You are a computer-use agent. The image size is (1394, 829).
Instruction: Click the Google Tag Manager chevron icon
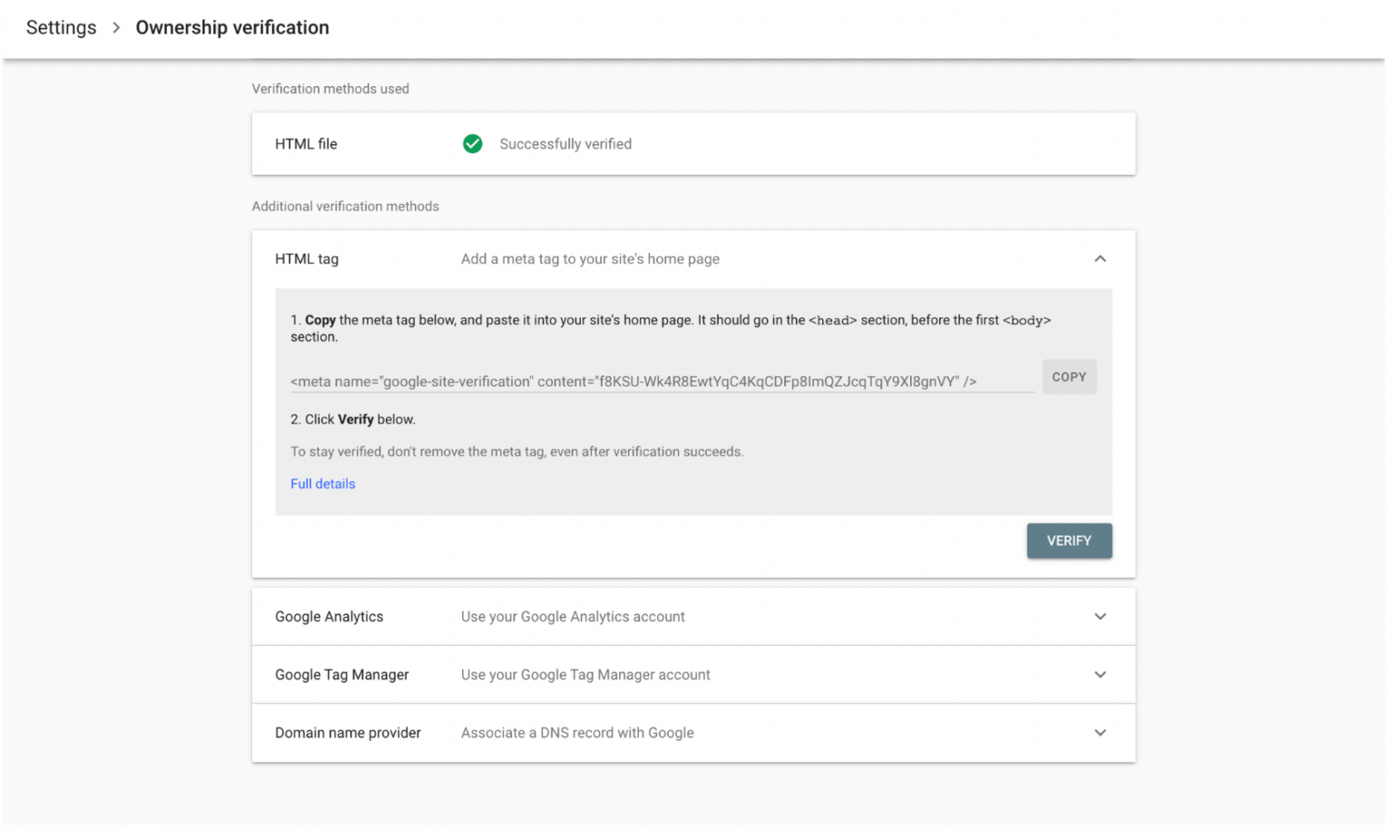(1100, 674)
